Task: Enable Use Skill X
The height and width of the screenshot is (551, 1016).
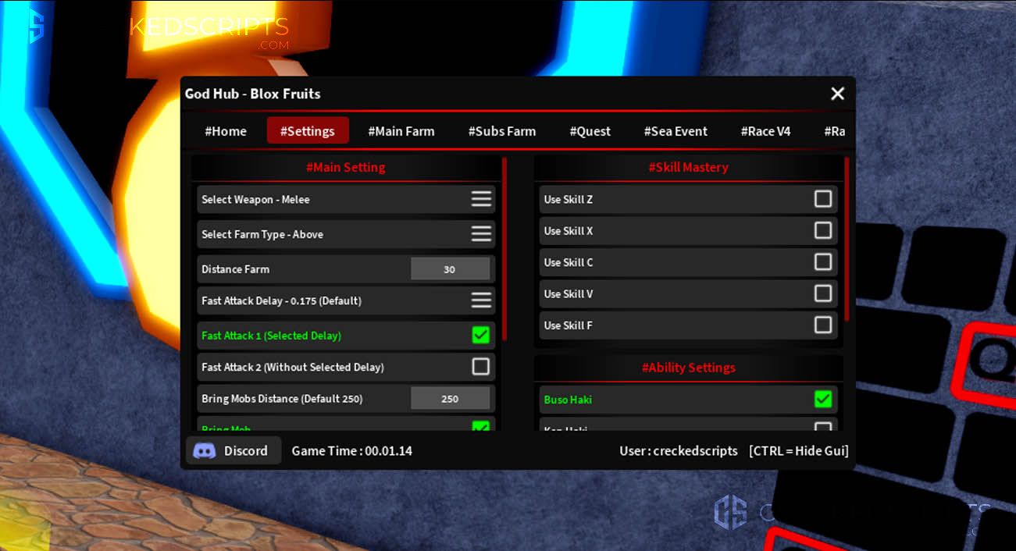Action: [x=823, y=230]
